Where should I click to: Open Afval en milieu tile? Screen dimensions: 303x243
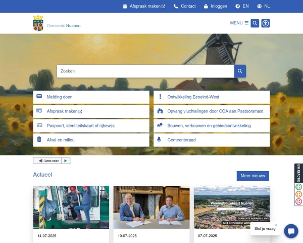tap(91, 140)
